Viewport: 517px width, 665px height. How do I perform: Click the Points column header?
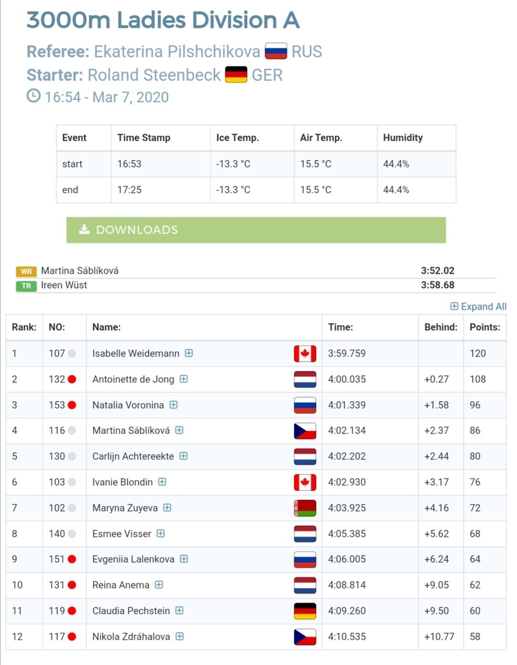pos(484,328)
